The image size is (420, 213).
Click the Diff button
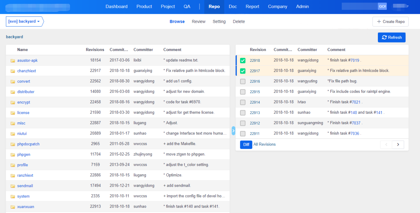(x=246, y=145)
